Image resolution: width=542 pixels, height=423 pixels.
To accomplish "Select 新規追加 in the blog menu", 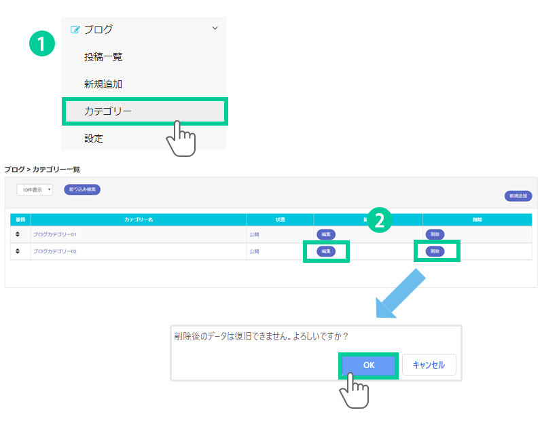I will pos(103,84).
